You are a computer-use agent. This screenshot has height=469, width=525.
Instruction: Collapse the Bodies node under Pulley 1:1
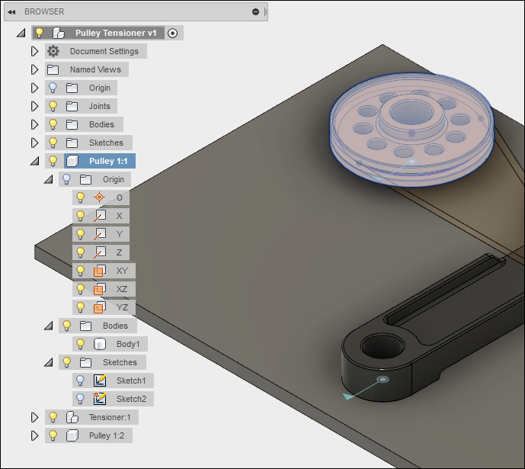click(49, 326)
